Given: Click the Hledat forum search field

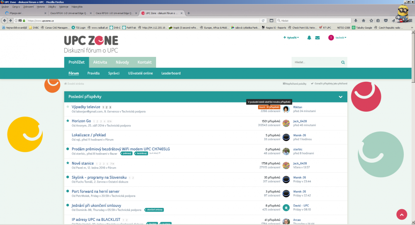Looking at the screenshot, I should 315,62.
